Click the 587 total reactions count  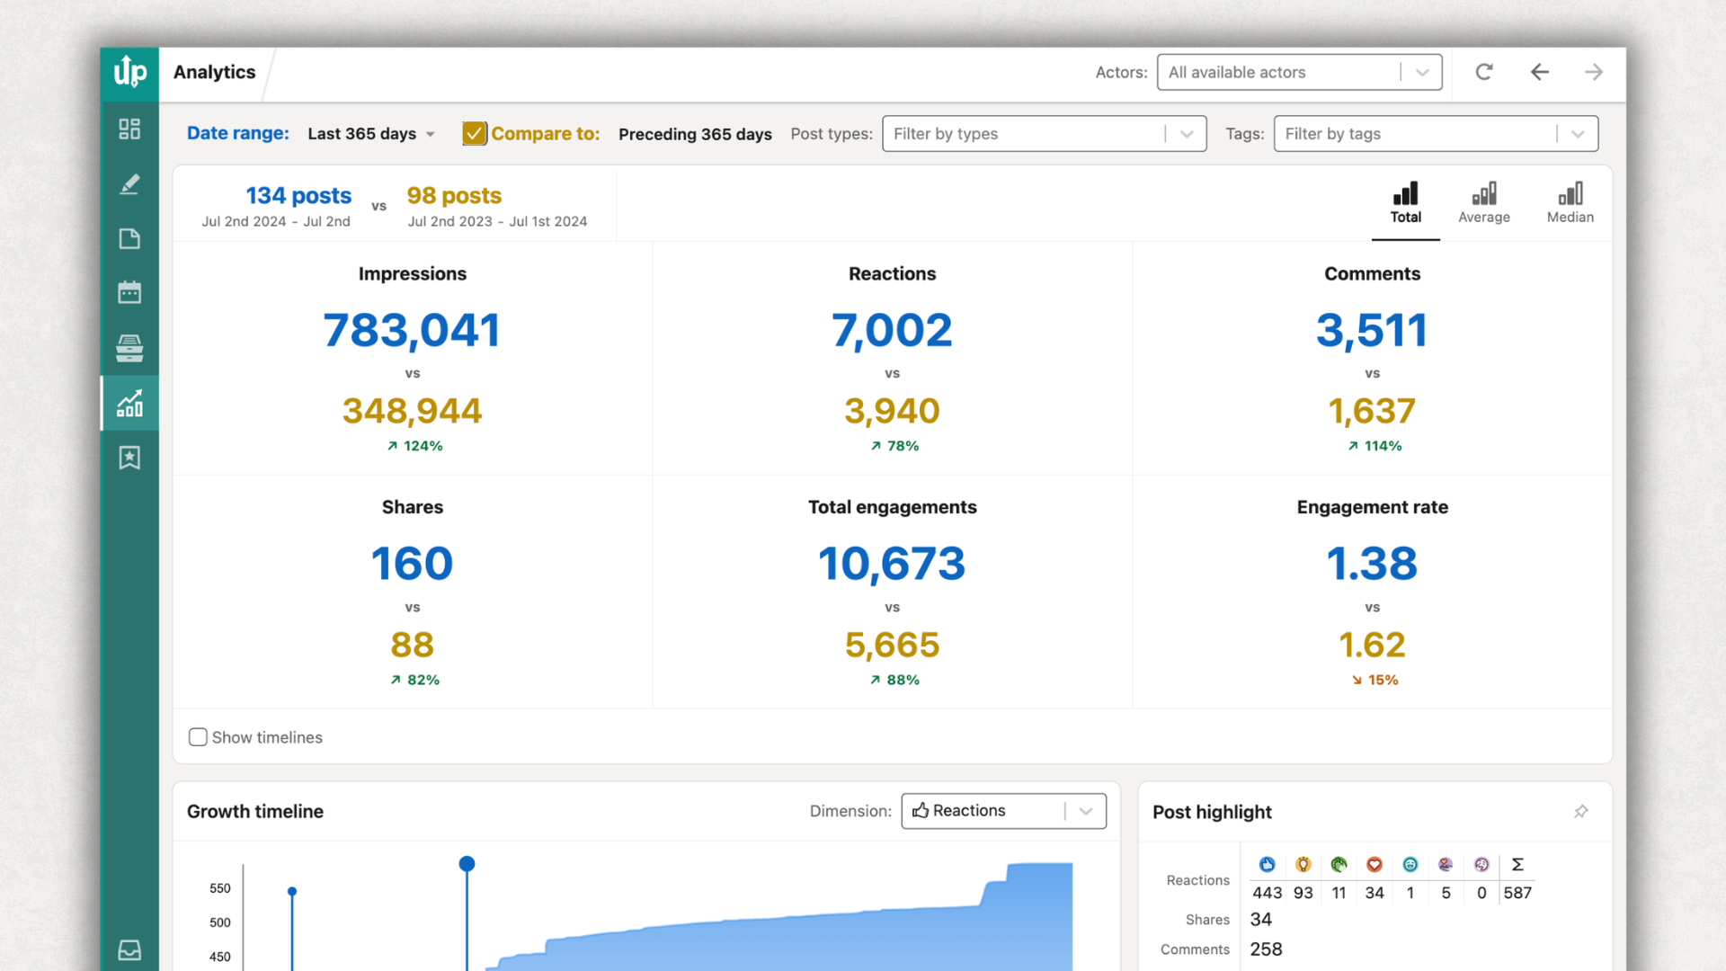1517,893
